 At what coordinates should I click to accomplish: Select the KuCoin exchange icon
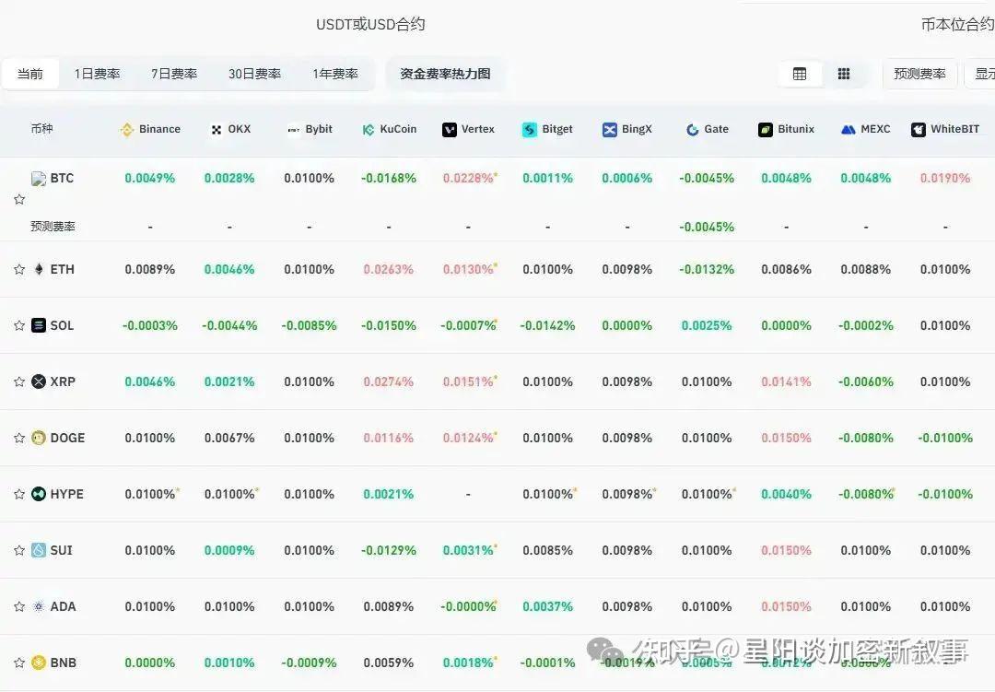tap(366, 129)
